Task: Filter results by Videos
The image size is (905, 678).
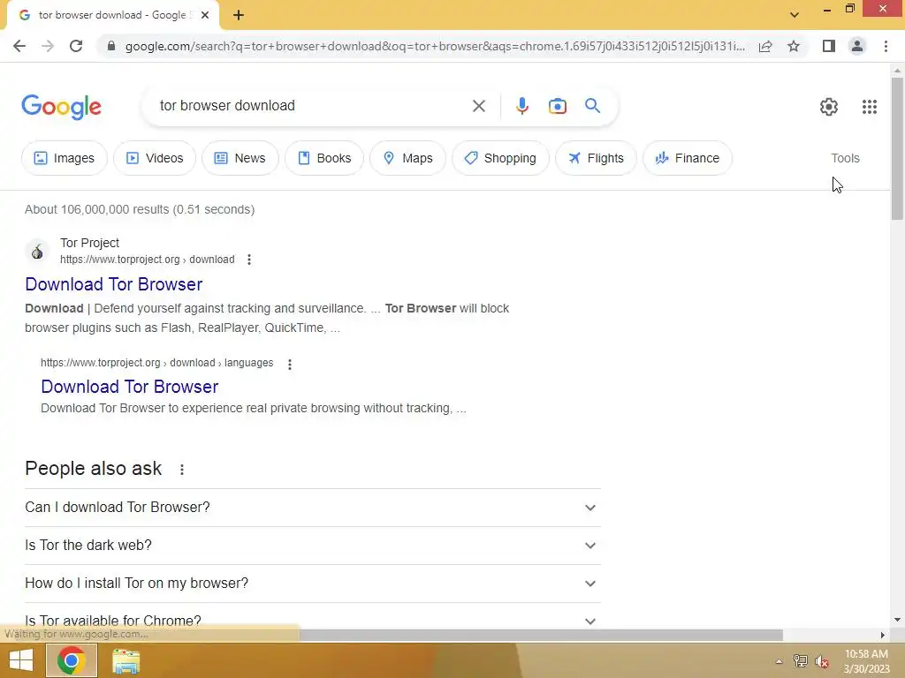Action: pos(155,158)
